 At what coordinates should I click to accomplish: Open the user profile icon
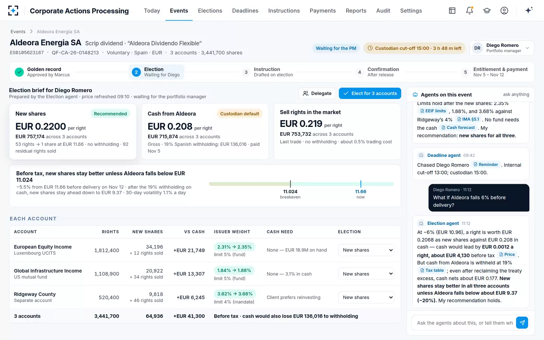tap(504, 11)
